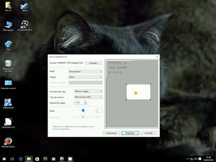The image size is (216, 162).
Task: Close the Nueva digitalización dialog
Action: (x=157, y=57)
